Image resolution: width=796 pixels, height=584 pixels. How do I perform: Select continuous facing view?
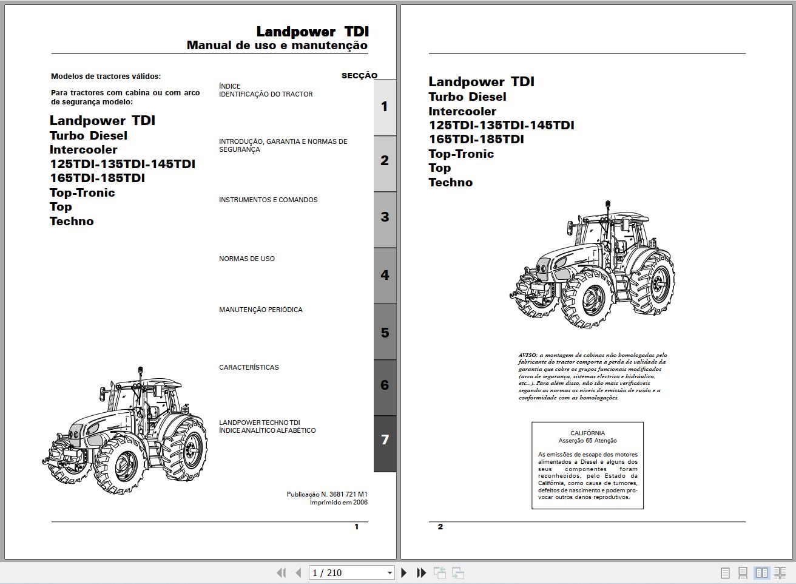click(780, 572)
